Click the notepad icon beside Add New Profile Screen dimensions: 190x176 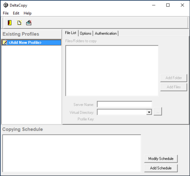point(4,42)
